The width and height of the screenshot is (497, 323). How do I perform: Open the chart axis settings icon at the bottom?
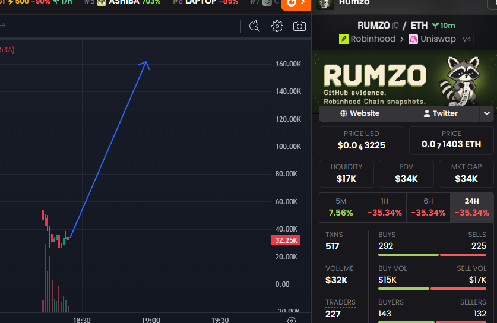click(x=292, y=320)
